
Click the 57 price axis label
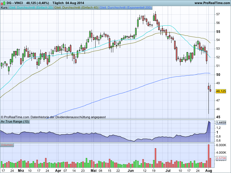[x=218, y=14]
